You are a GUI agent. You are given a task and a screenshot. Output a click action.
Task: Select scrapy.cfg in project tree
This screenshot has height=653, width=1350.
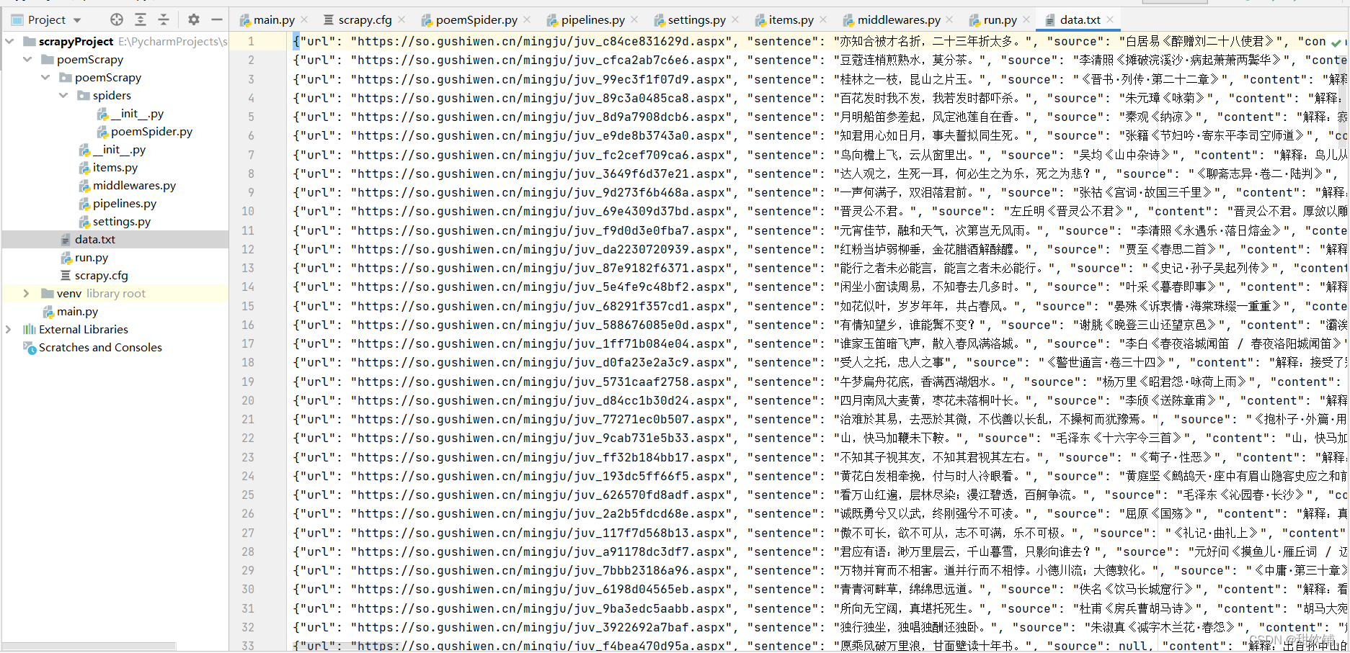pyautogui.click(x=101, y=275)
